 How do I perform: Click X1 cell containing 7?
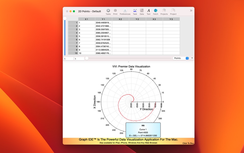click(87, 43)
